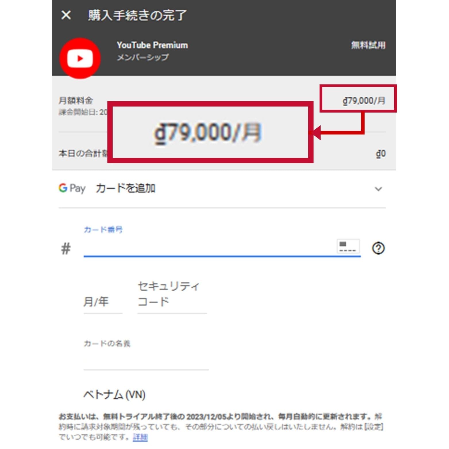
Task: Click the Google Pay logo
Action: point(72,188)
